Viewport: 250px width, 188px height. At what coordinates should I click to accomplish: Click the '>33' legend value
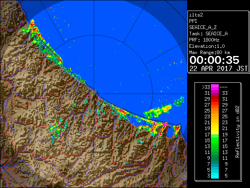click(206, 87)
